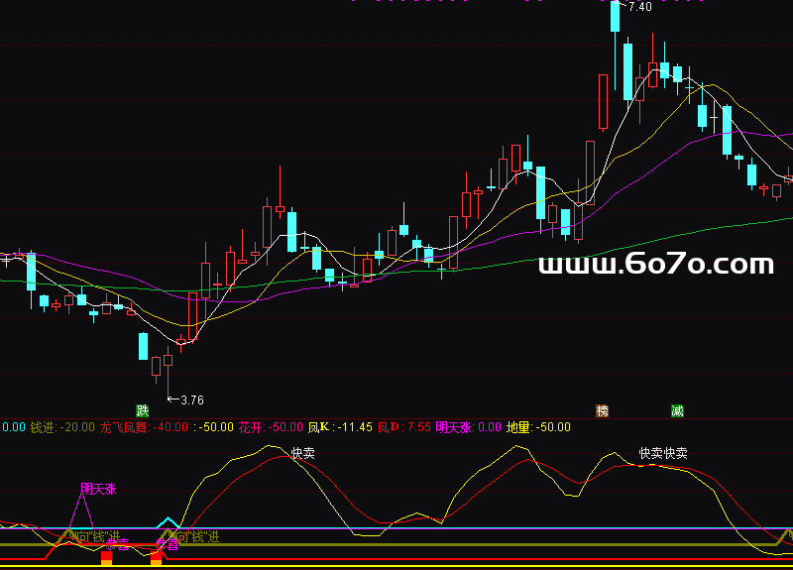Click the double 快卖快卖 sell signal
The height and width of the screenshot is (570, 793).
click(x=663, y=453)
